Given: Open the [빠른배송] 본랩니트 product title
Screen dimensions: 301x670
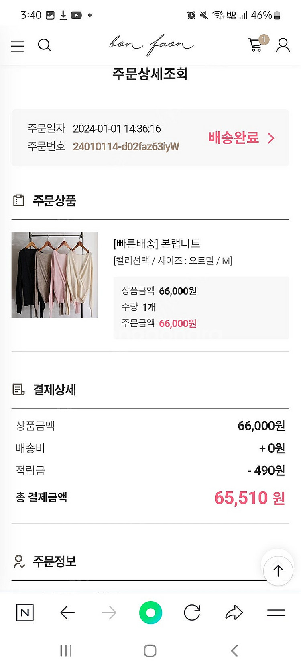Looking at the screenshot, I should (x=157, y=244).
